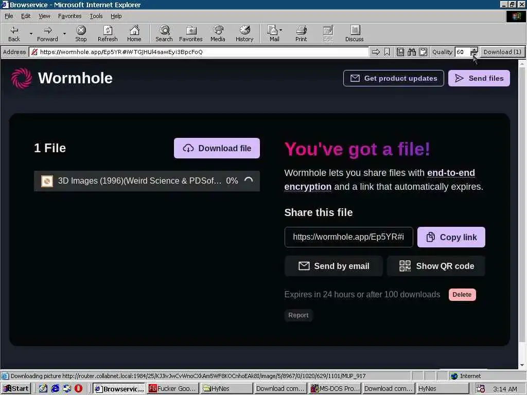Viewport: 527px width, 395px height.
Task: Click the Download (1) toolbar button
Action: (502, 52)
